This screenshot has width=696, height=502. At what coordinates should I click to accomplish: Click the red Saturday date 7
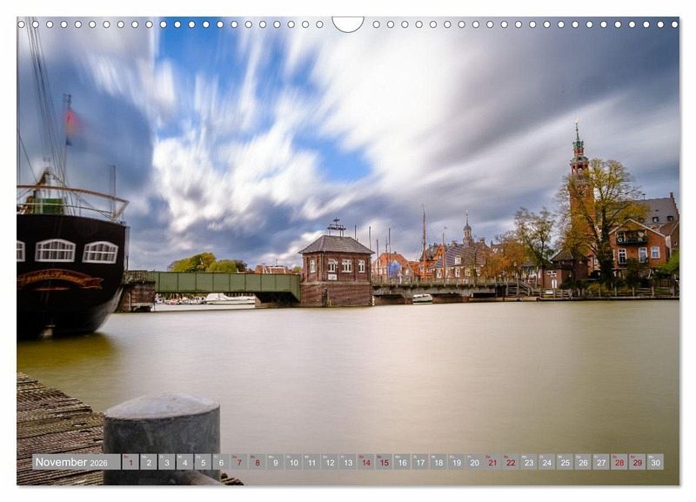[x=238, y=462]
